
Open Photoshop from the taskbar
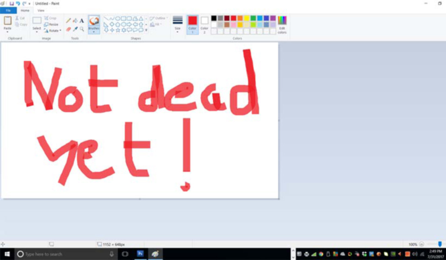point(140,254)
